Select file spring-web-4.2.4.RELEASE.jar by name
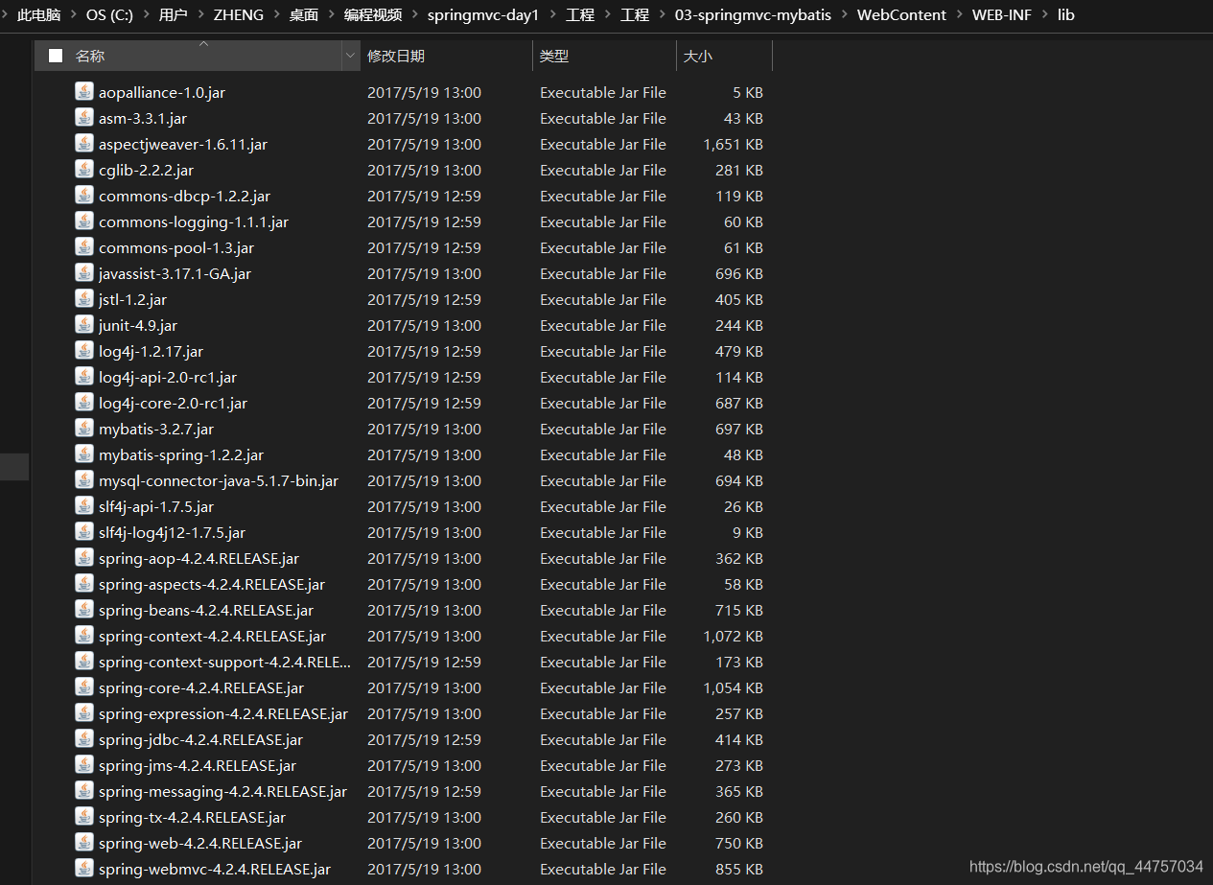 coord(200,843)
